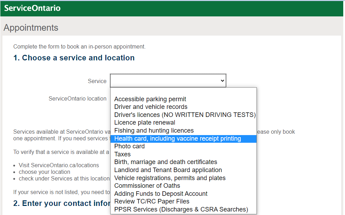
Task: Select Accessible parking permit option
Action: pyautogui.click(x=183, y=99)
